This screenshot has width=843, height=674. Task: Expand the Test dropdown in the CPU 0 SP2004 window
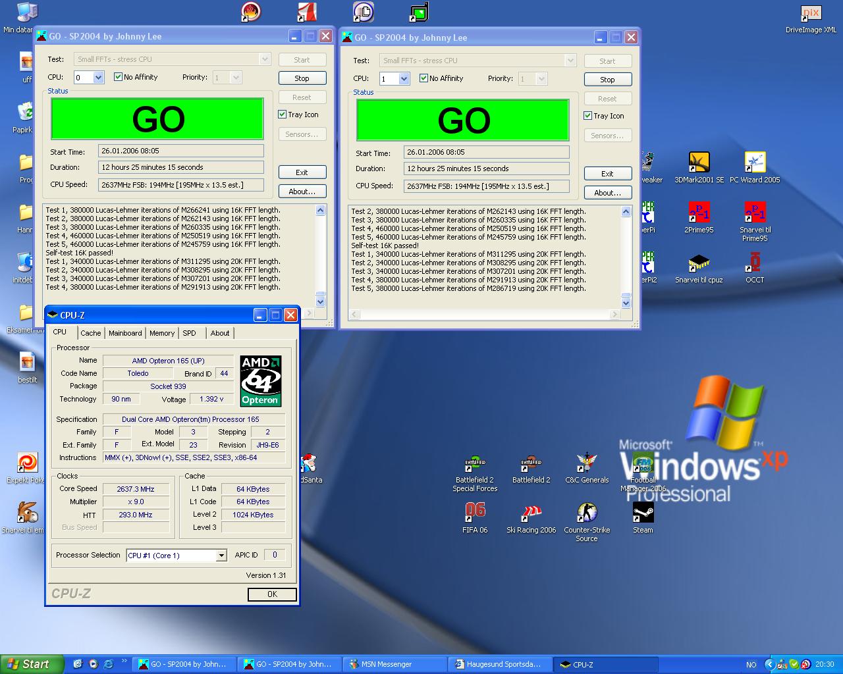tap(265, 59)
